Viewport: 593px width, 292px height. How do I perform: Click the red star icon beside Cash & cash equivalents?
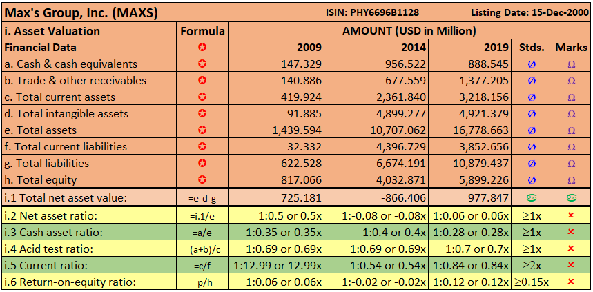click(x=202, y=64)
